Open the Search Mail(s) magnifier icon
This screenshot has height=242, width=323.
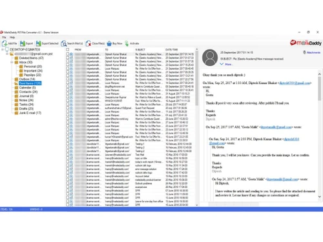[x=64, y=43]
